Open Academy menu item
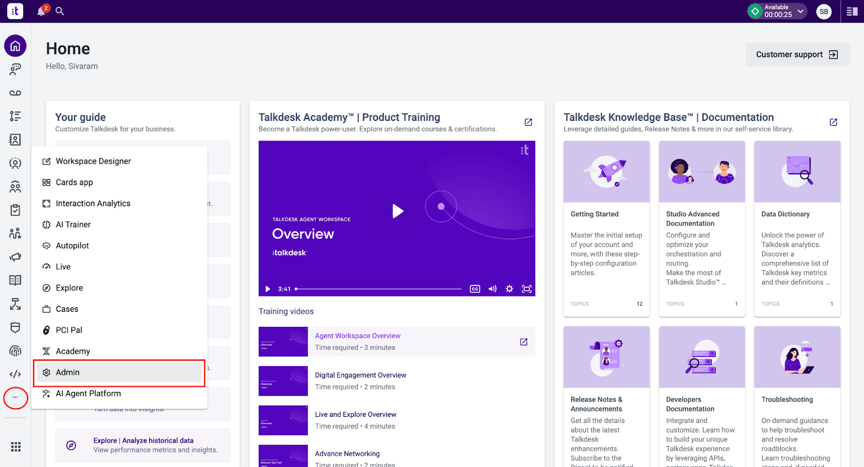 point(119,351)
